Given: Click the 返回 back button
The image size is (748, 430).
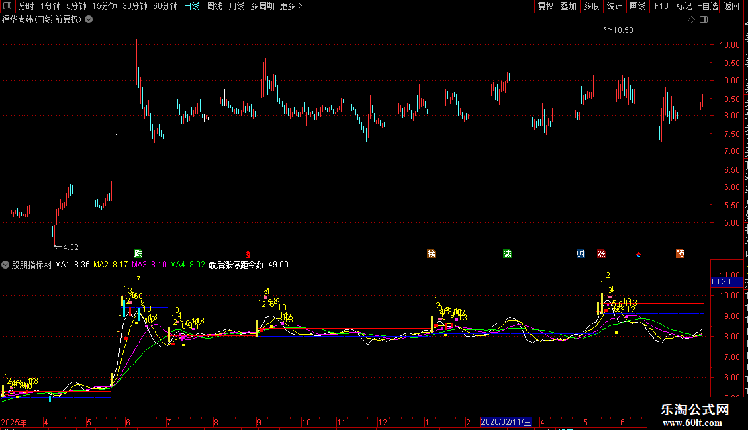Looking at the screenshot, I should pos(731,6).
